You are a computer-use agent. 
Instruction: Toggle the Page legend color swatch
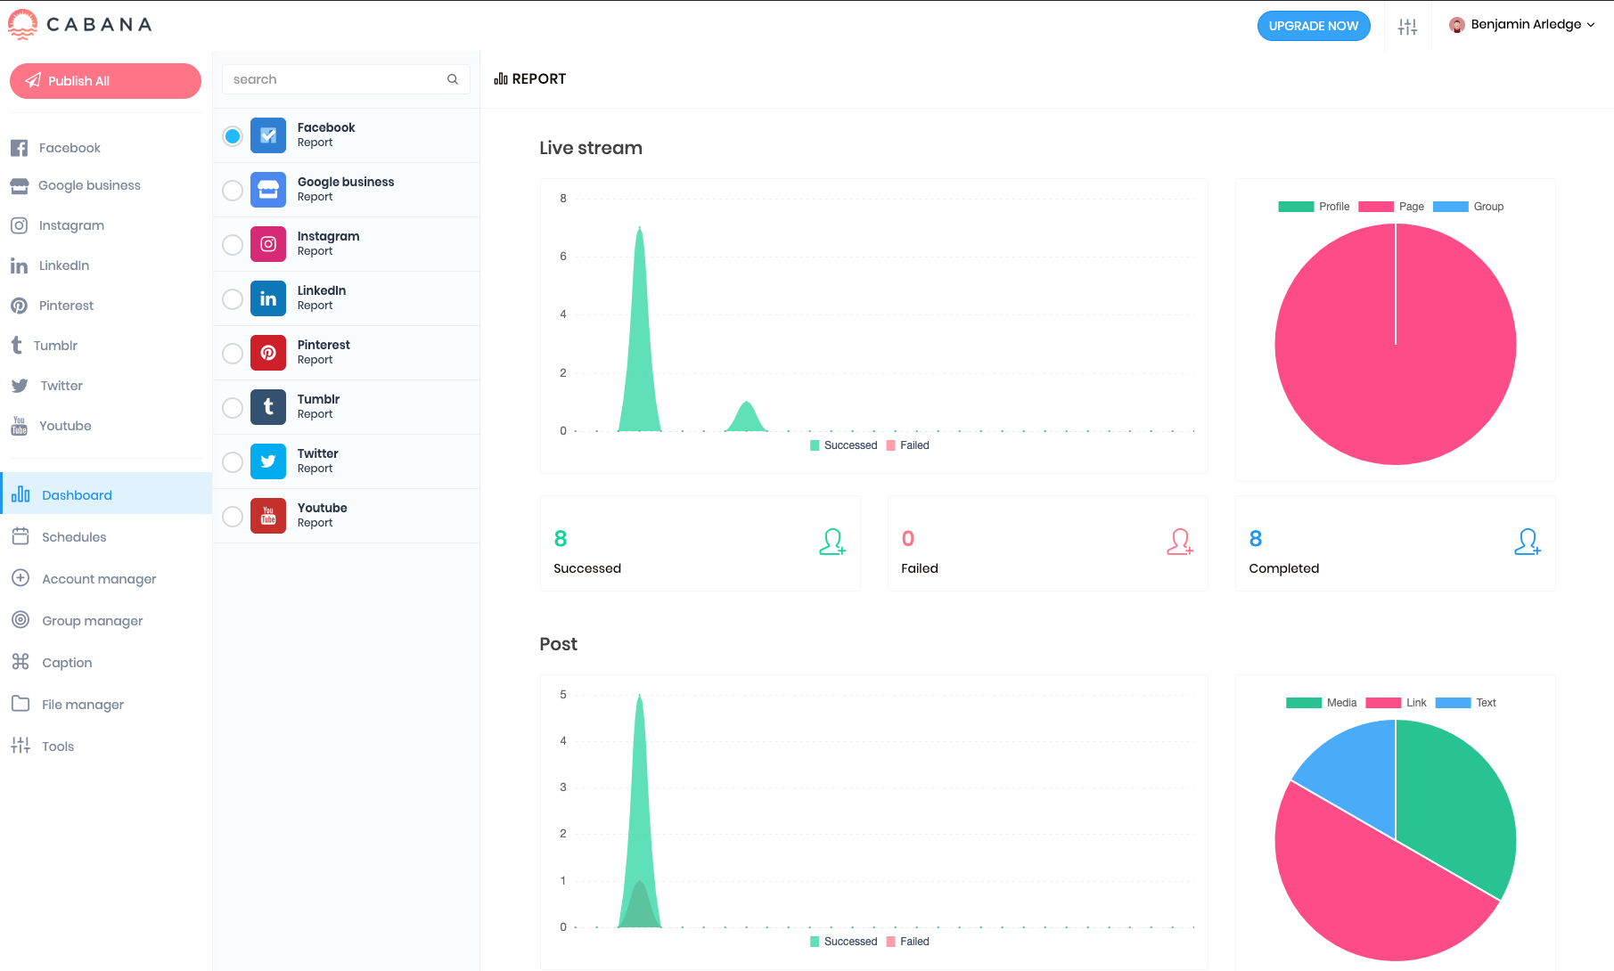point(1375,207)
